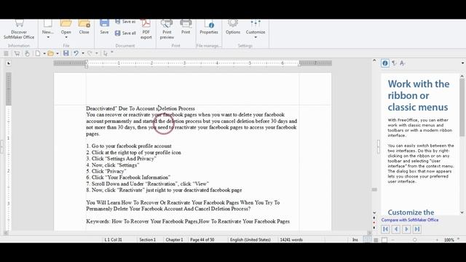This screenshot has height=262, width=466.
Task: Toggle touch mode hand icon in quick toolbar
Action: coord(27,53)
